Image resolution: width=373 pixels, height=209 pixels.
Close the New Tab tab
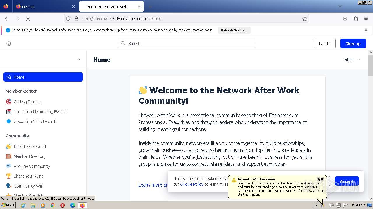[x=73, y=6]
